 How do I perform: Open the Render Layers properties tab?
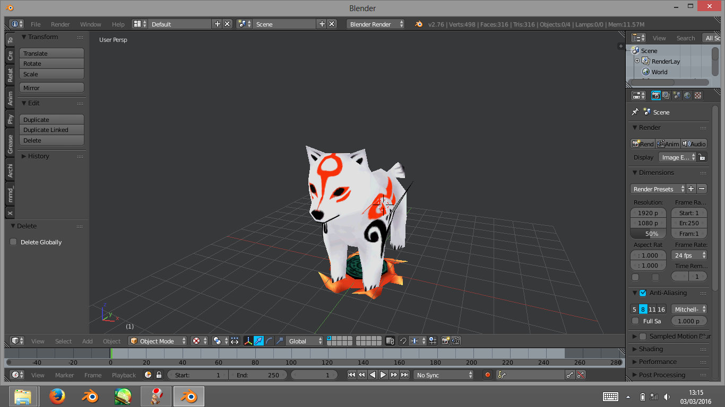(x=666, y=95)
